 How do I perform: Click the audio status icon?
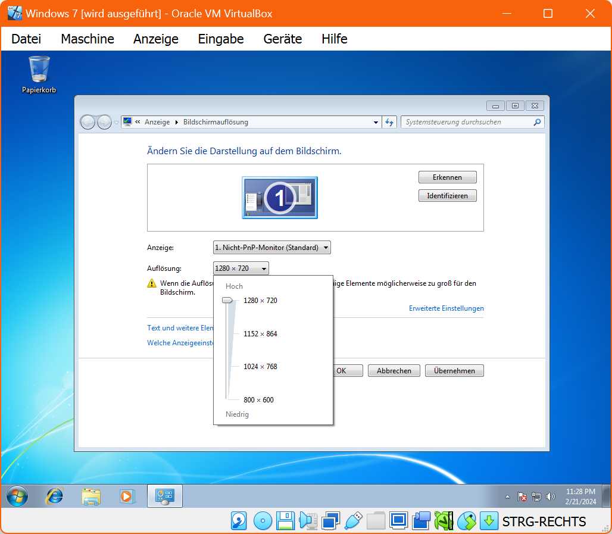(x=308, y=521)
